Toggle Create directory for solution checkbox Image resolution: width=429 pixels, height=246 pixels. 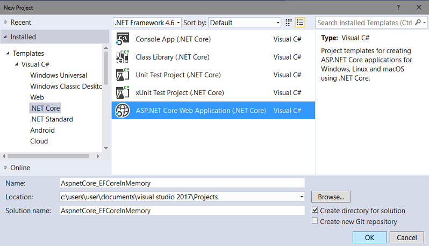315,210
